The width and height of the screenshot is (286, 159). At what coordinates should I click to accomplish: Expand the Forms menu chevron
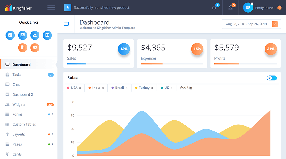click(53, 114)
